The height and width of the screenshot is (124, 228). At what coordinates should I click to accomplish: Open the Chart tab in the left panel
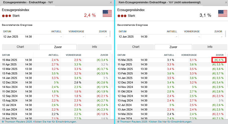20,47
